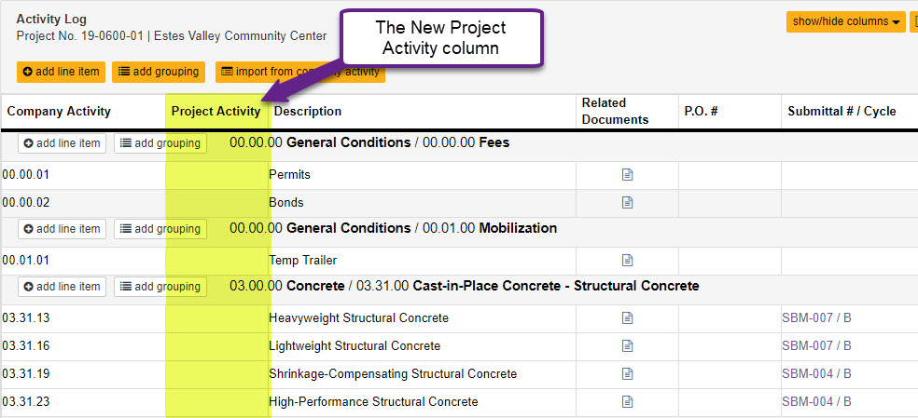
Task: Open document icon for High-Performance Structural Concrete
Action: point(628,401)
